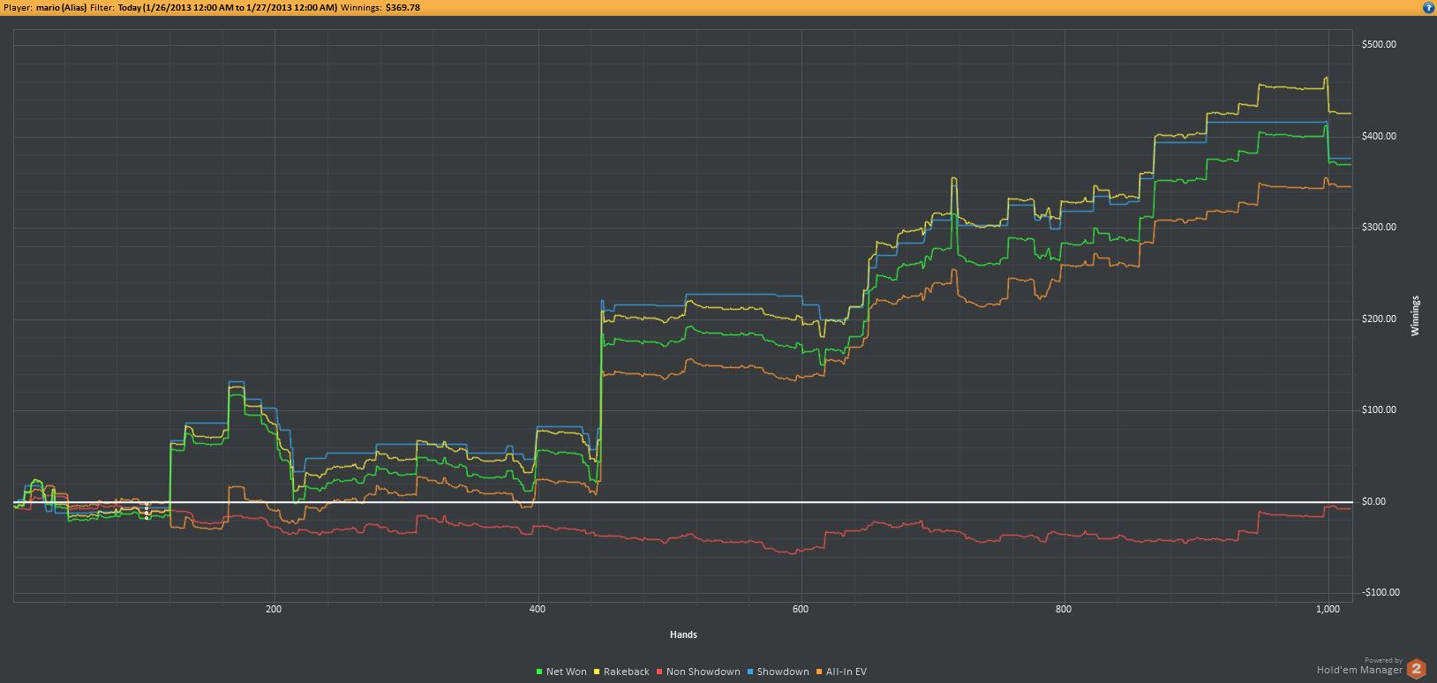Click the "1,000" hands x-axis label
Image resolution: width=1437 pixels, height=683 pixels.
click(1328, 609)
